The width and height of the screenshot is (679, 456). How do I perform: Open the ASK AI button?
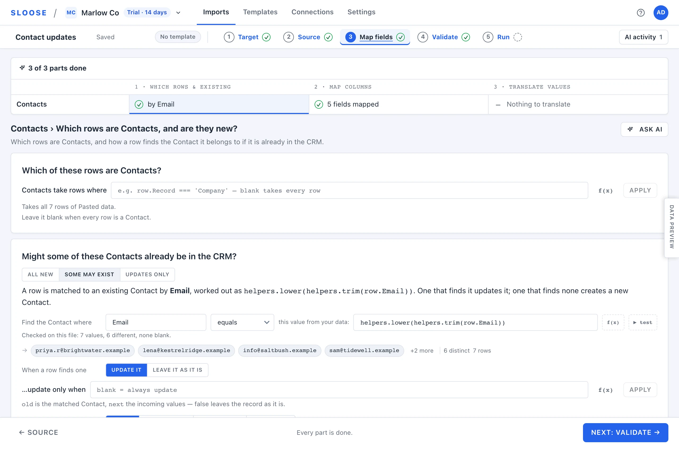click(x=644, y=129)
